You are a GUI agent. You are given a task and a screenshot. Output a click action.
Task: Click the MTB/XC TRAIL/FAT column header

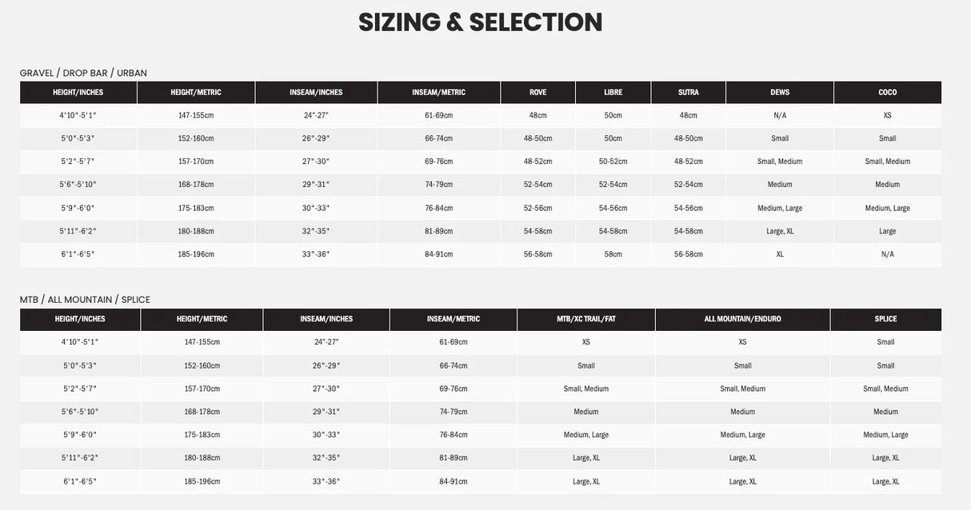click(585, 319)
